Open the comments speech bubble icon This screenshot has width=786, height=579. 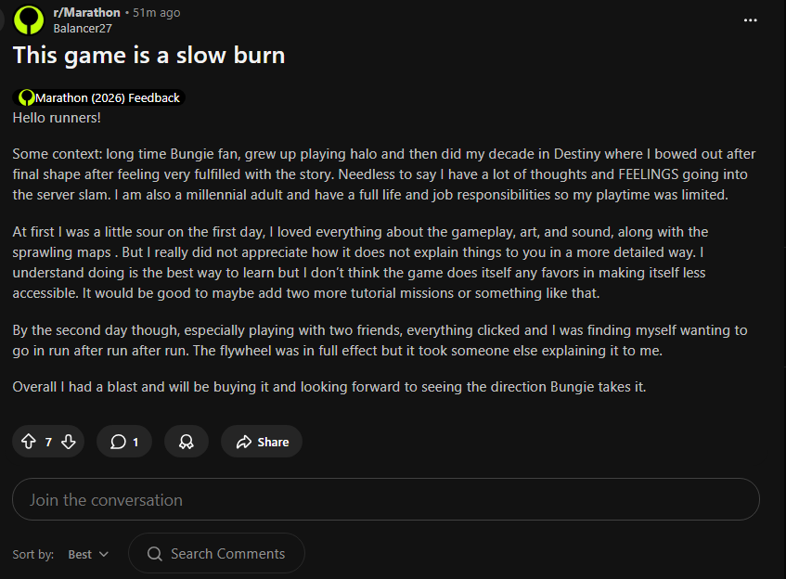tap(118, 442)
